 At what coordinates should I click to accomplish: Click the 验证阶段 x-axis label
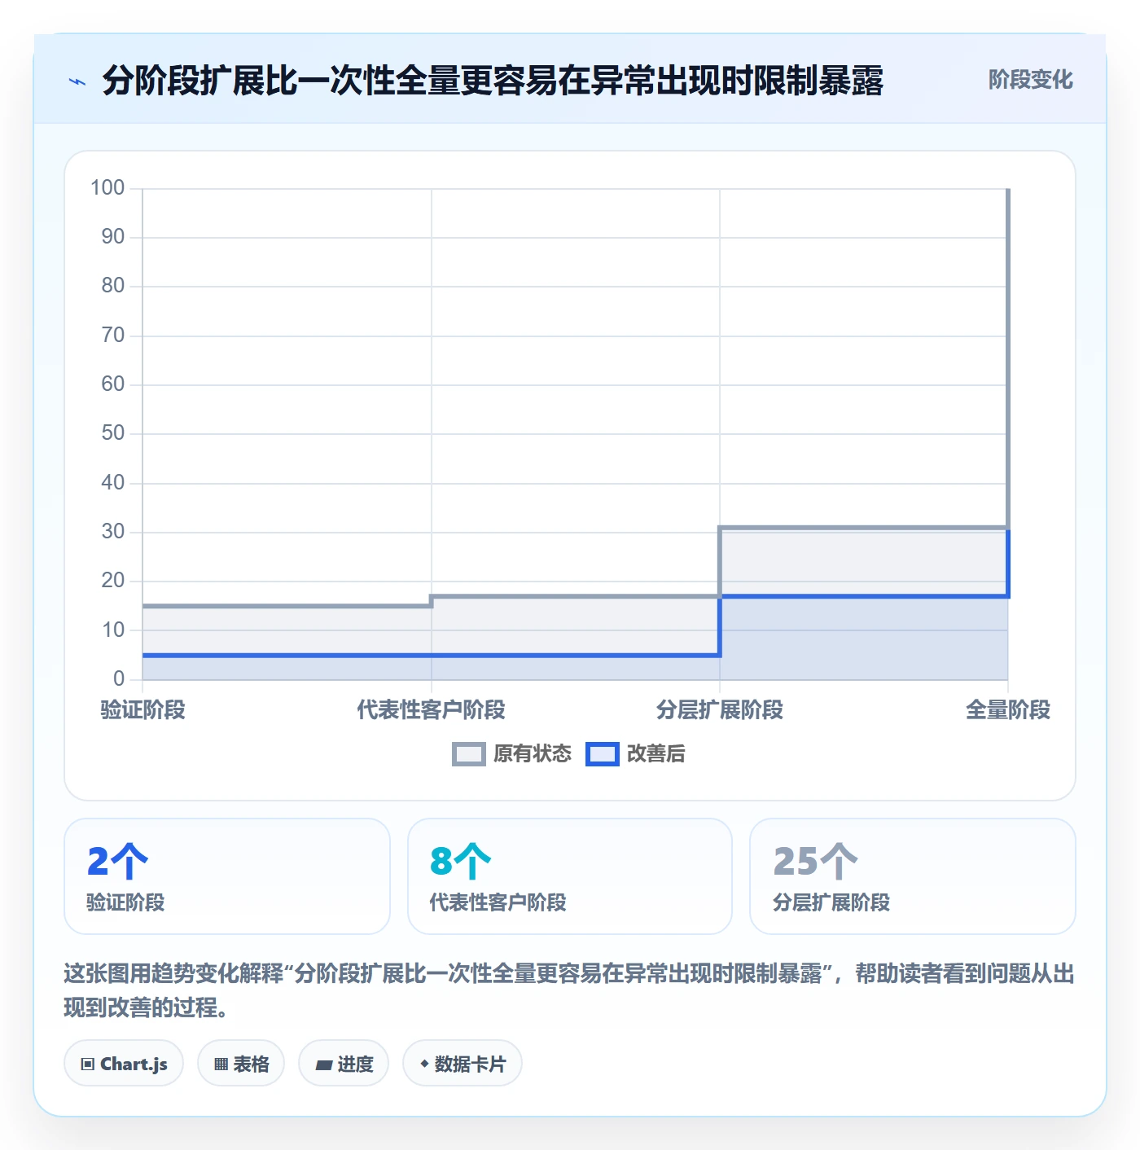coord(142,710)
